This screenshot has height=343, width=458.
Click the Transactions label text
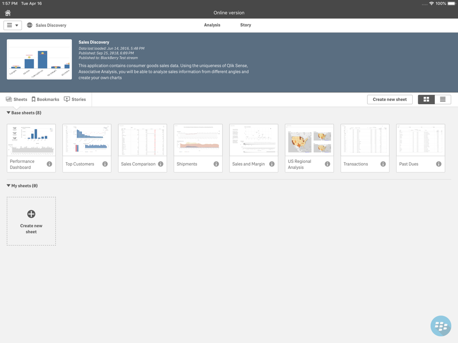pos(356,164)
